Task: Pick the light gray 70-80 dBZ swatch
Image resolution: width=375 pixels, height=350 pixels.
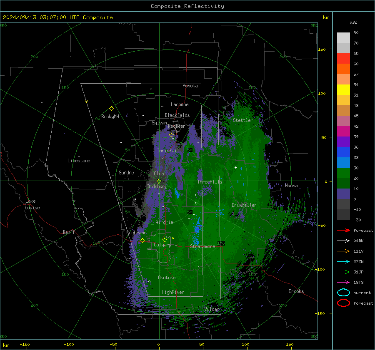Action: 343,38
